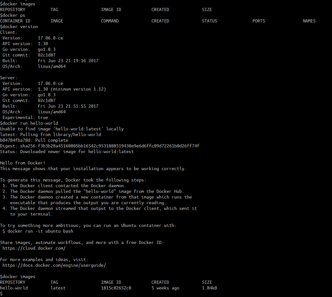Click the 'NAMES' column header
The width and height of the screenshot is (332, 297).
309,21
